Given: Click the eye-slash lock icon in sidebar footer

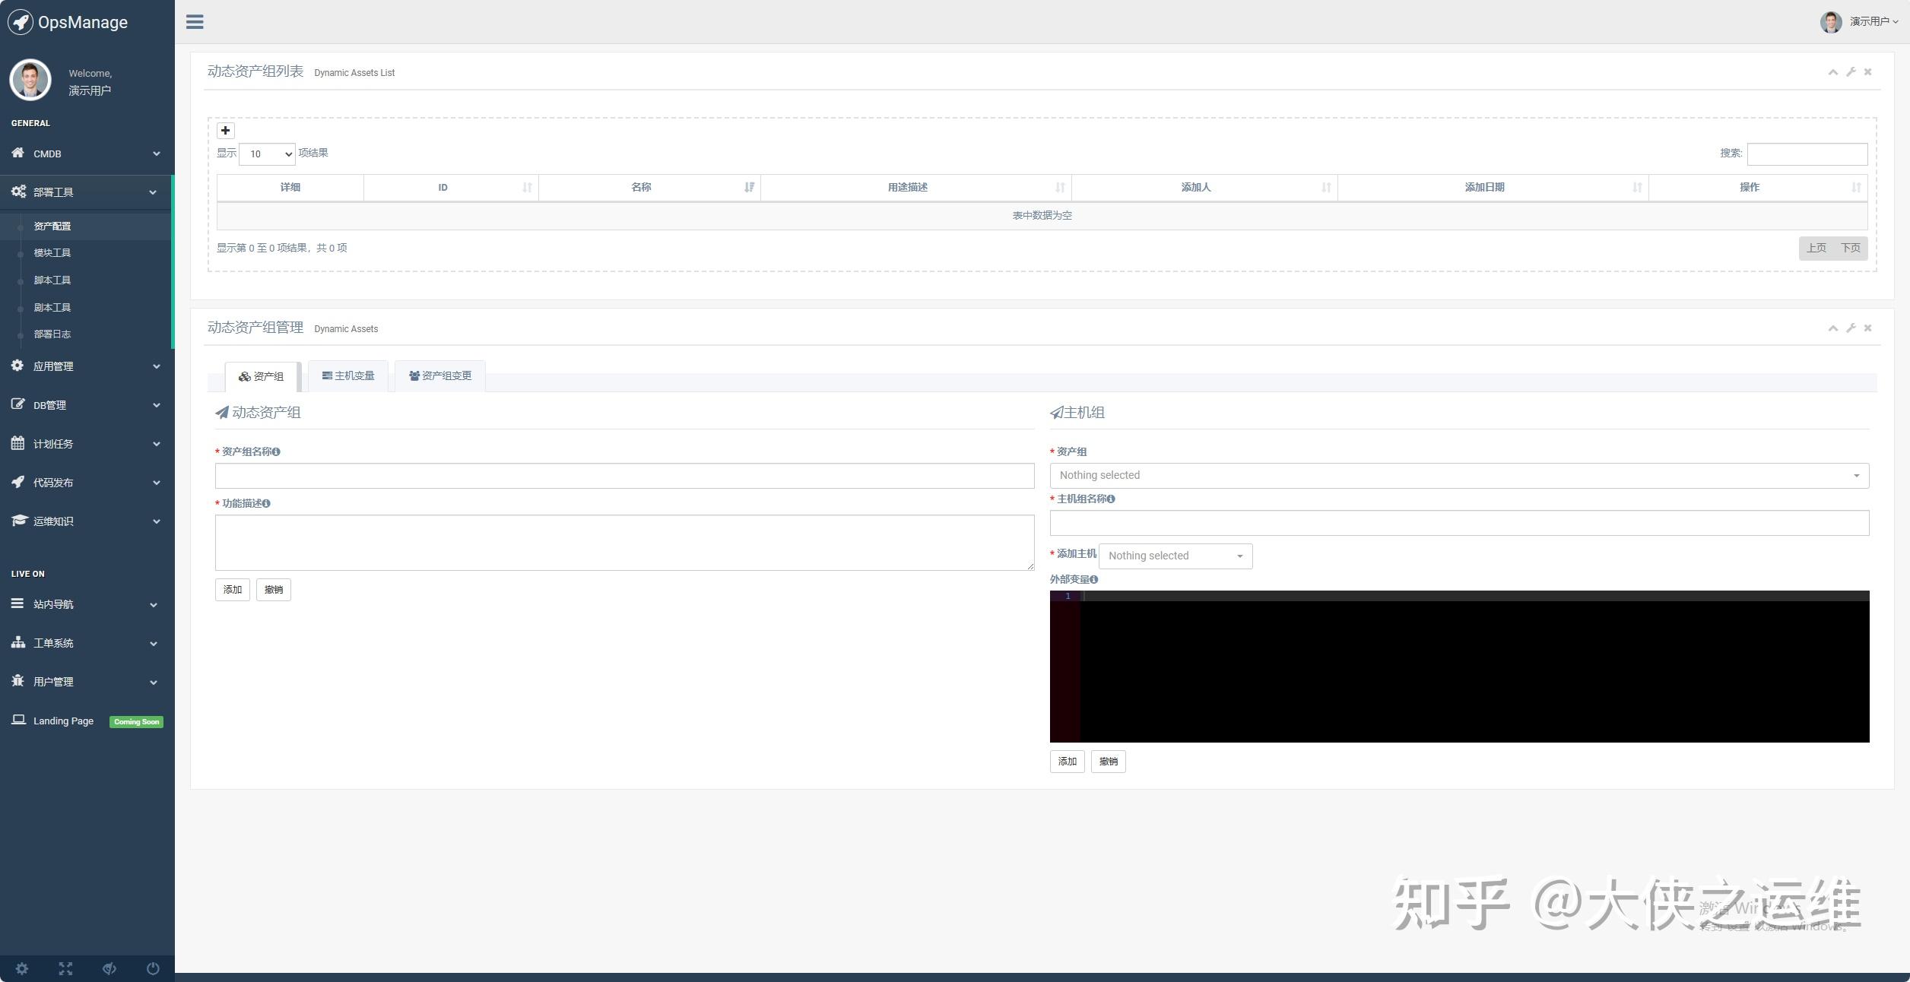Looking at the screenshot, I should (109, 968).
